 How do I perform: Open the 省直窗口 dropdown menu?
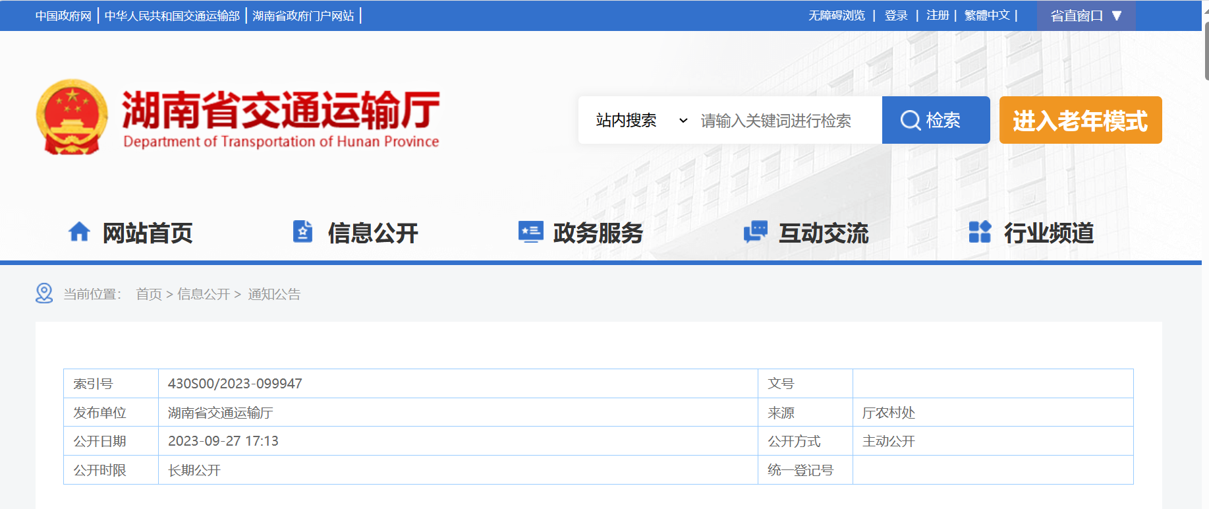coord(1085,16)
